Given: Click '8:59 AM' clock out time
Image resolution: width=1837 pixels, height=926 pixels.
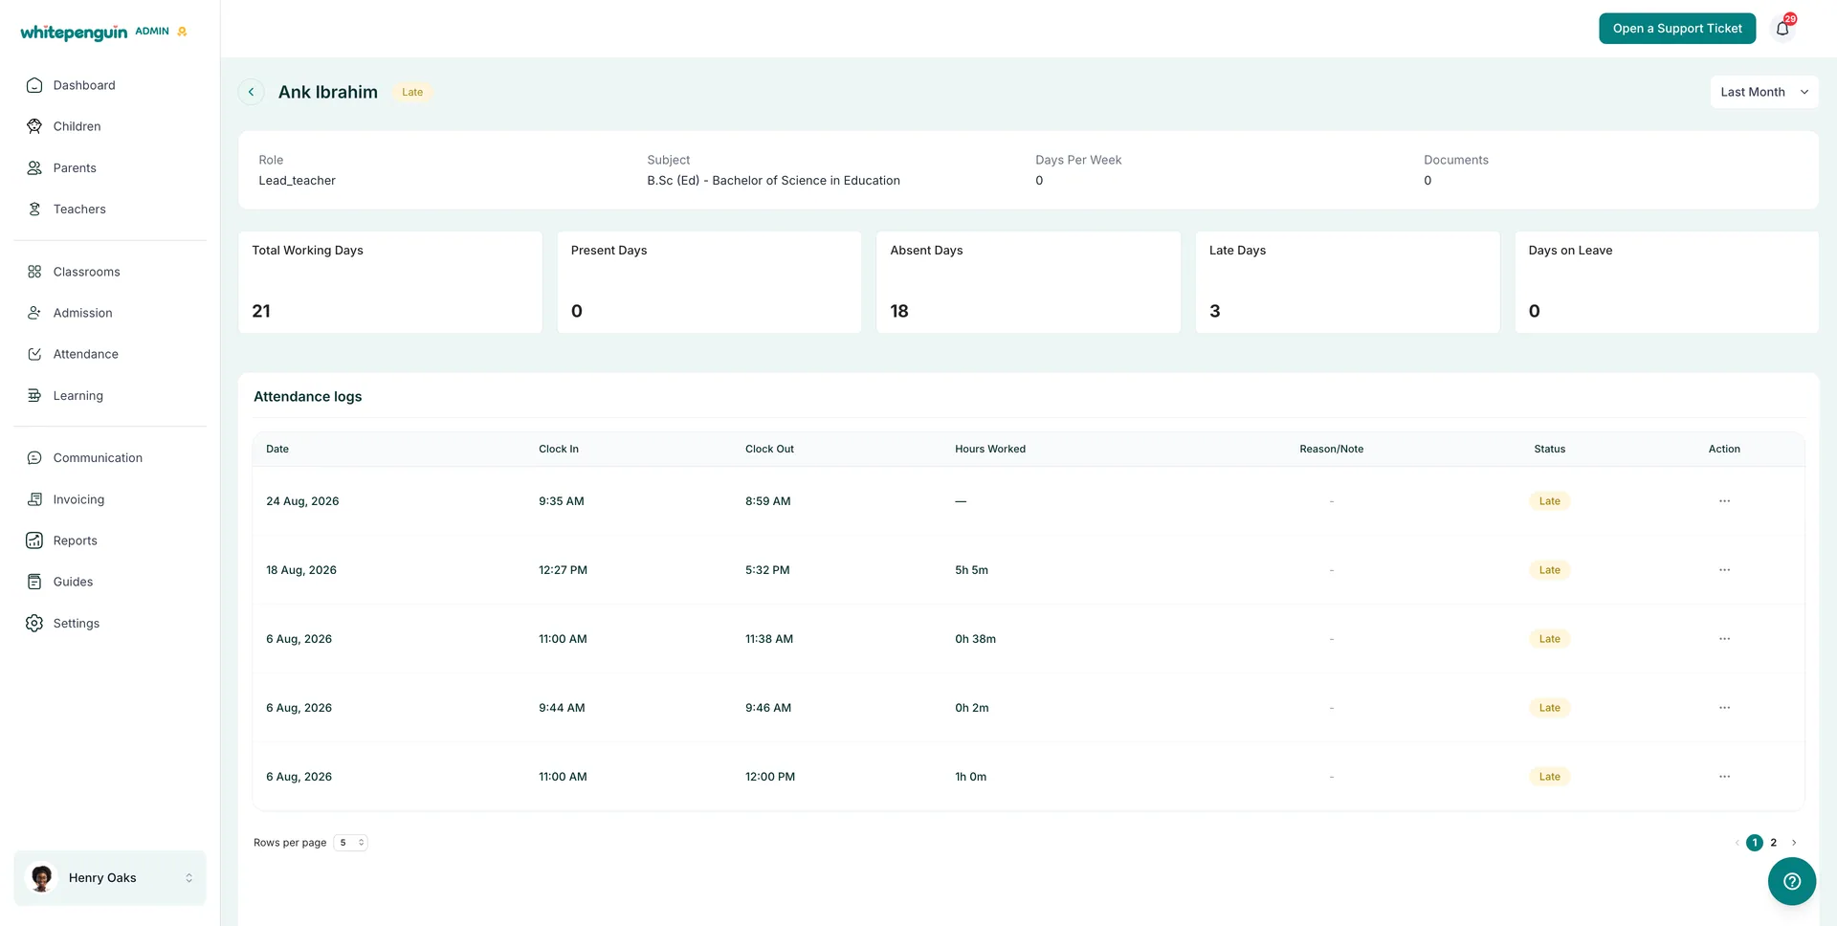Looking at the screenshot, I should coord(767,501).
